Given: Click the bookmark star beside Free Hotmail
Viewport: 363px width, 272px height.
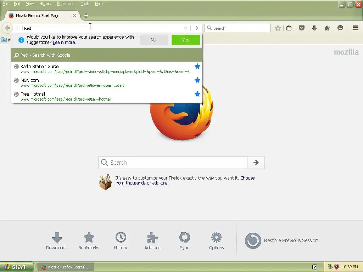Looking at the screenshot, I should [197, 94].
